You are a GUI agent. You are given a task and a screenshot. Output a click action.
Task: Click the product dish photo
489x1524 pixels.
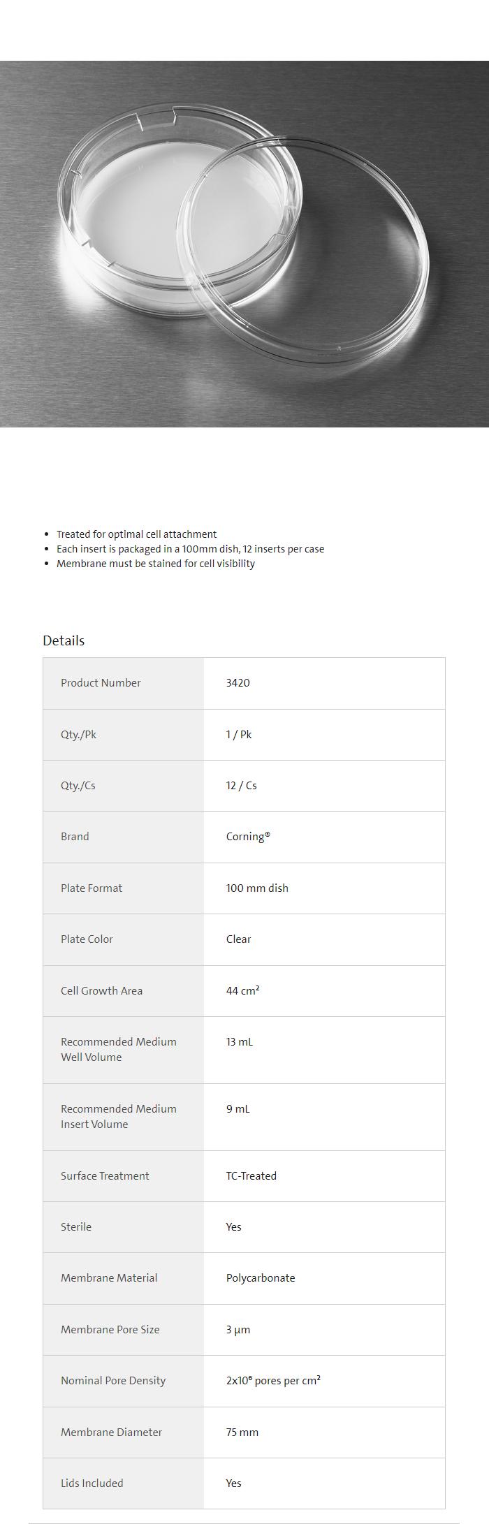coord(245,244)
